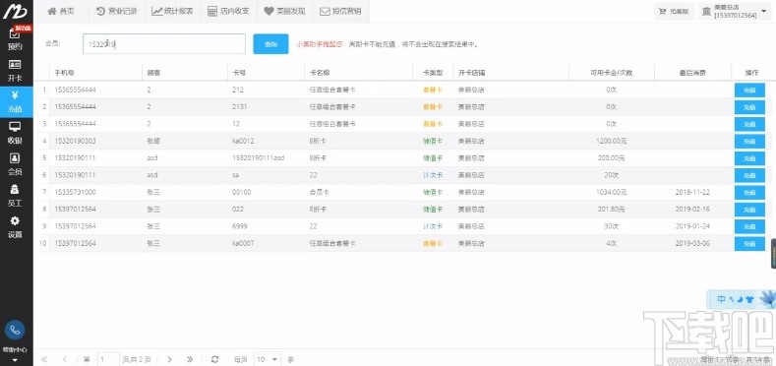Viewport: 776px width, 366px height.
Task: Expand the arrow below 帮助中心
Action: pyautogui.click(x=15, y=360)
